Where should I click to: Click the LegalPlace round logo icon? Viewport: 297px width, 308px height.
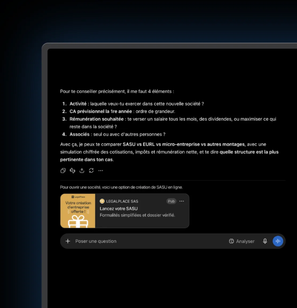tap(102, 201)
